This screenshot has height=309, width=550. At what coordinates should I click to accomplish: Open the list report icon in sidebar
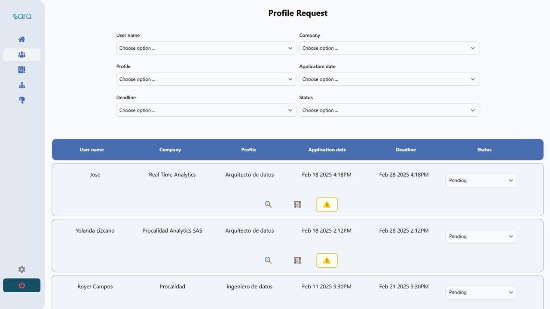[x=21, y=70]
